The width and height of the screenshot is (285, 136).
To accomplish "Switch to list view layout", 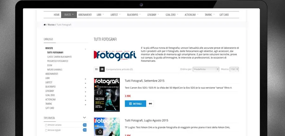I will click(102, 69).
